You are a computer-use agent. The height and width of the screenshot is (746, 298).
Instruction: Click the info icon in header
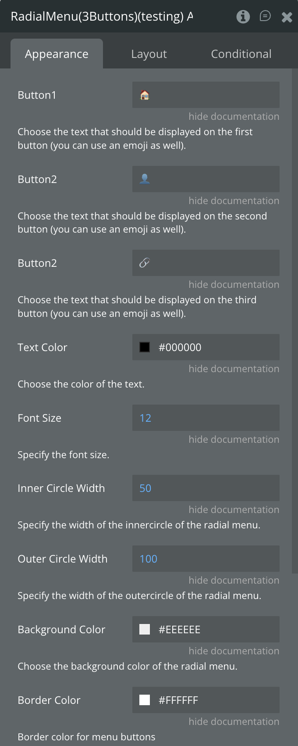(x=243, y=17)
